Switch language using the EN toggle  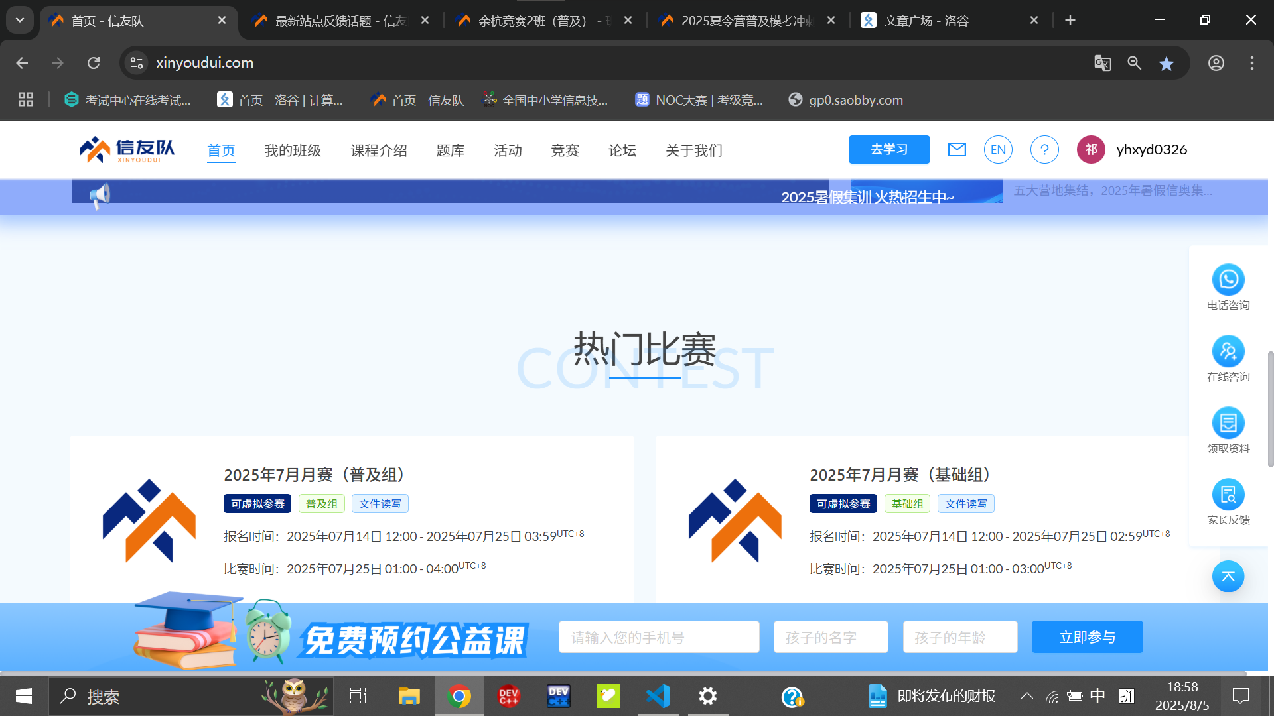pos(998,149)
